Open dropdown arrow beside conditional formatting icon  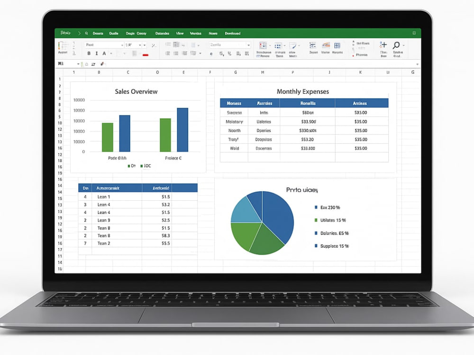pyautogui.click(x=270, y=46)
